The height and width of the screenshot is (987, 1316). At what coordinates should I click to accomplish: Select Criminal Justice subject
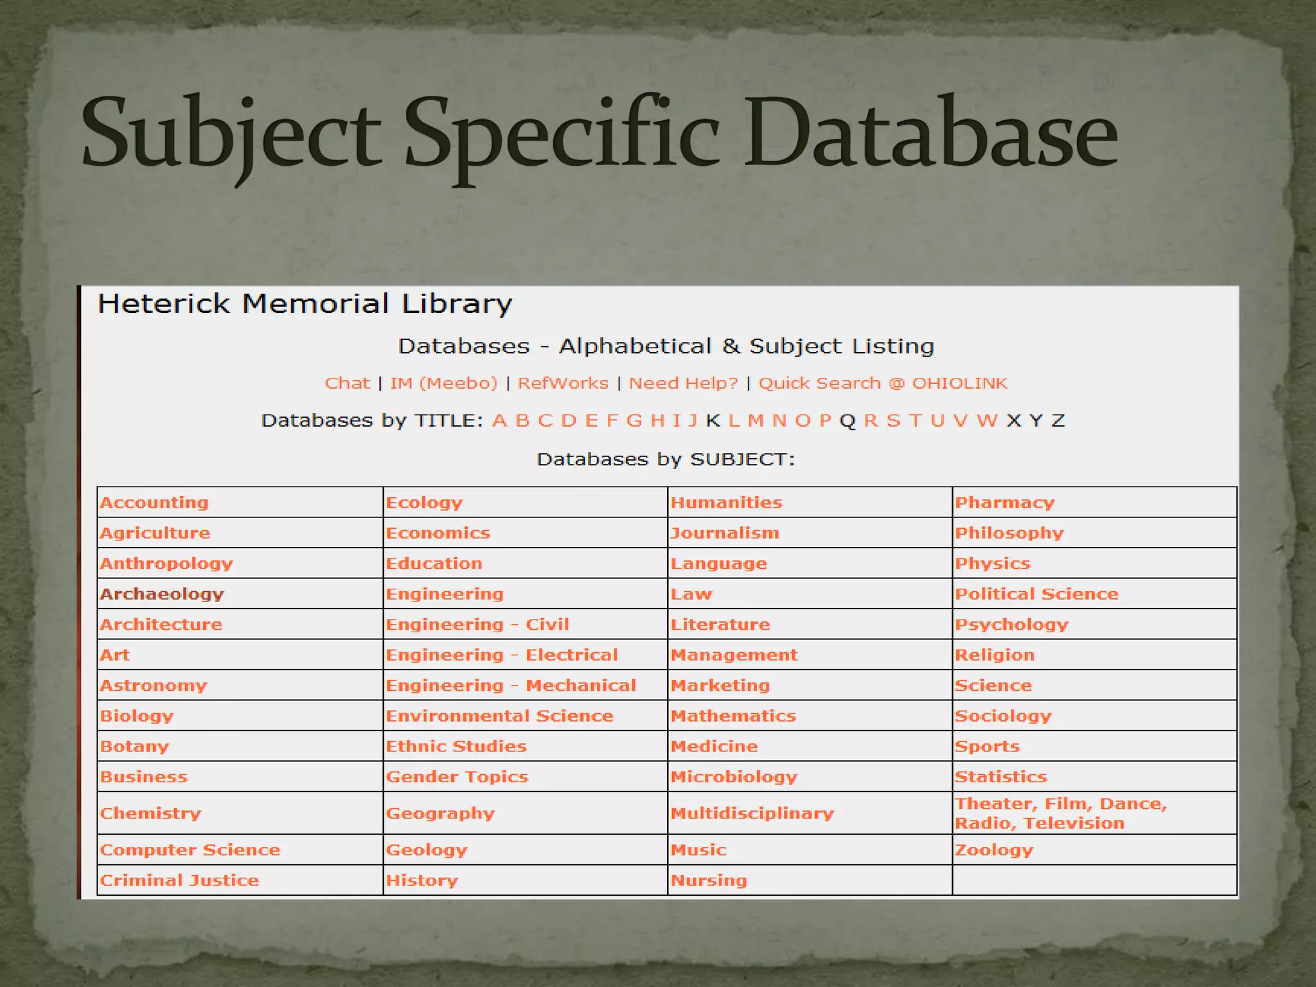tap(179, 880)
